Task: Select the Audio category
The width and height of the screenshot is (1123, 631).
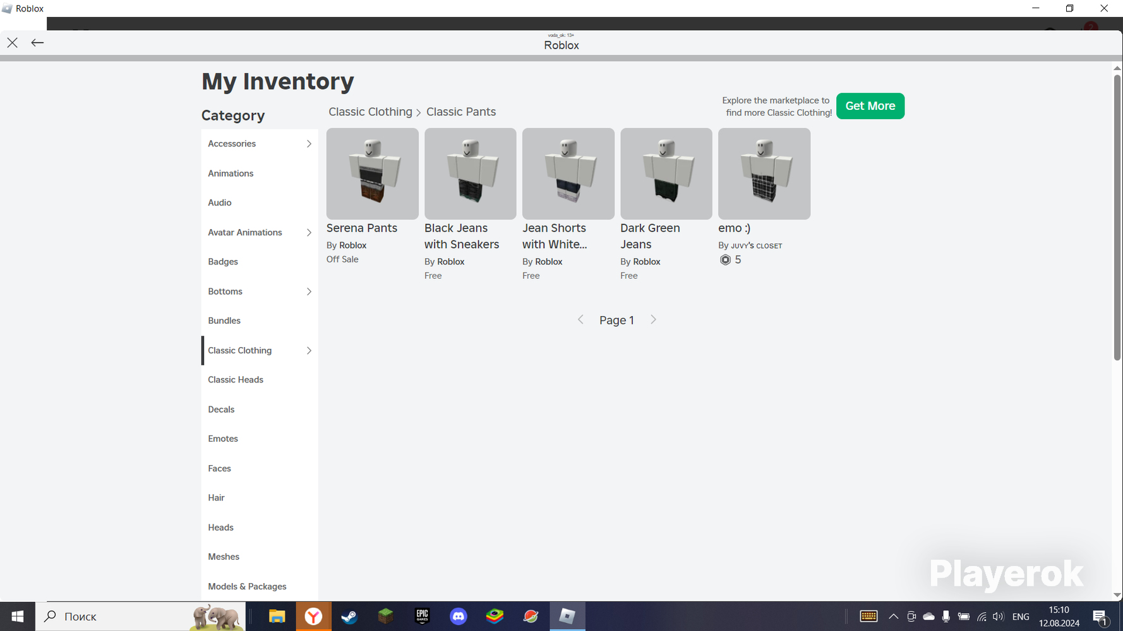Action: click(x=260, y=203)
